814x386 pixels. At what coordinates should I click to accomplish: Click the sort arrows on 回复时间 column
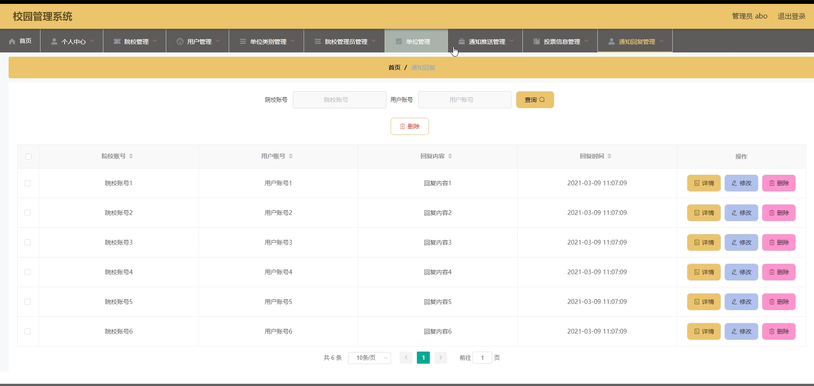[609, 156]
